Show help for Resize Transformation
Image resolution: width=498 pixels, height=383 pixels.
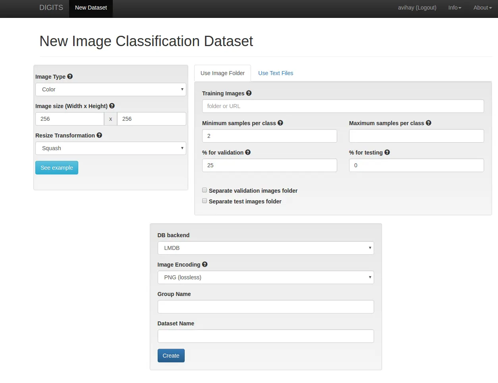tap(99, 135)
